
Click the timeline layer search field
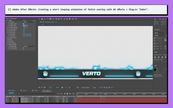pyautogui.click(x=37, y=94)
